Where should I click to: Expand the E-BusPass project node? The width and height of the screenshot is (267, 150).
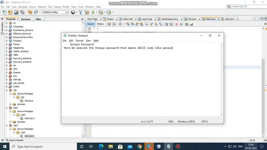click(7, 27)
